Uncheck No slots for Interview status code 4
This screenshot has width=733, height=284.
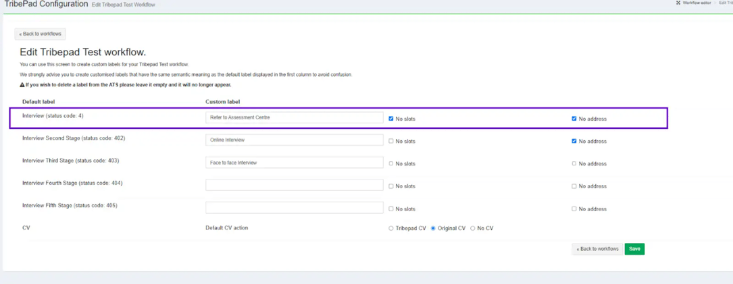point(391,119)
